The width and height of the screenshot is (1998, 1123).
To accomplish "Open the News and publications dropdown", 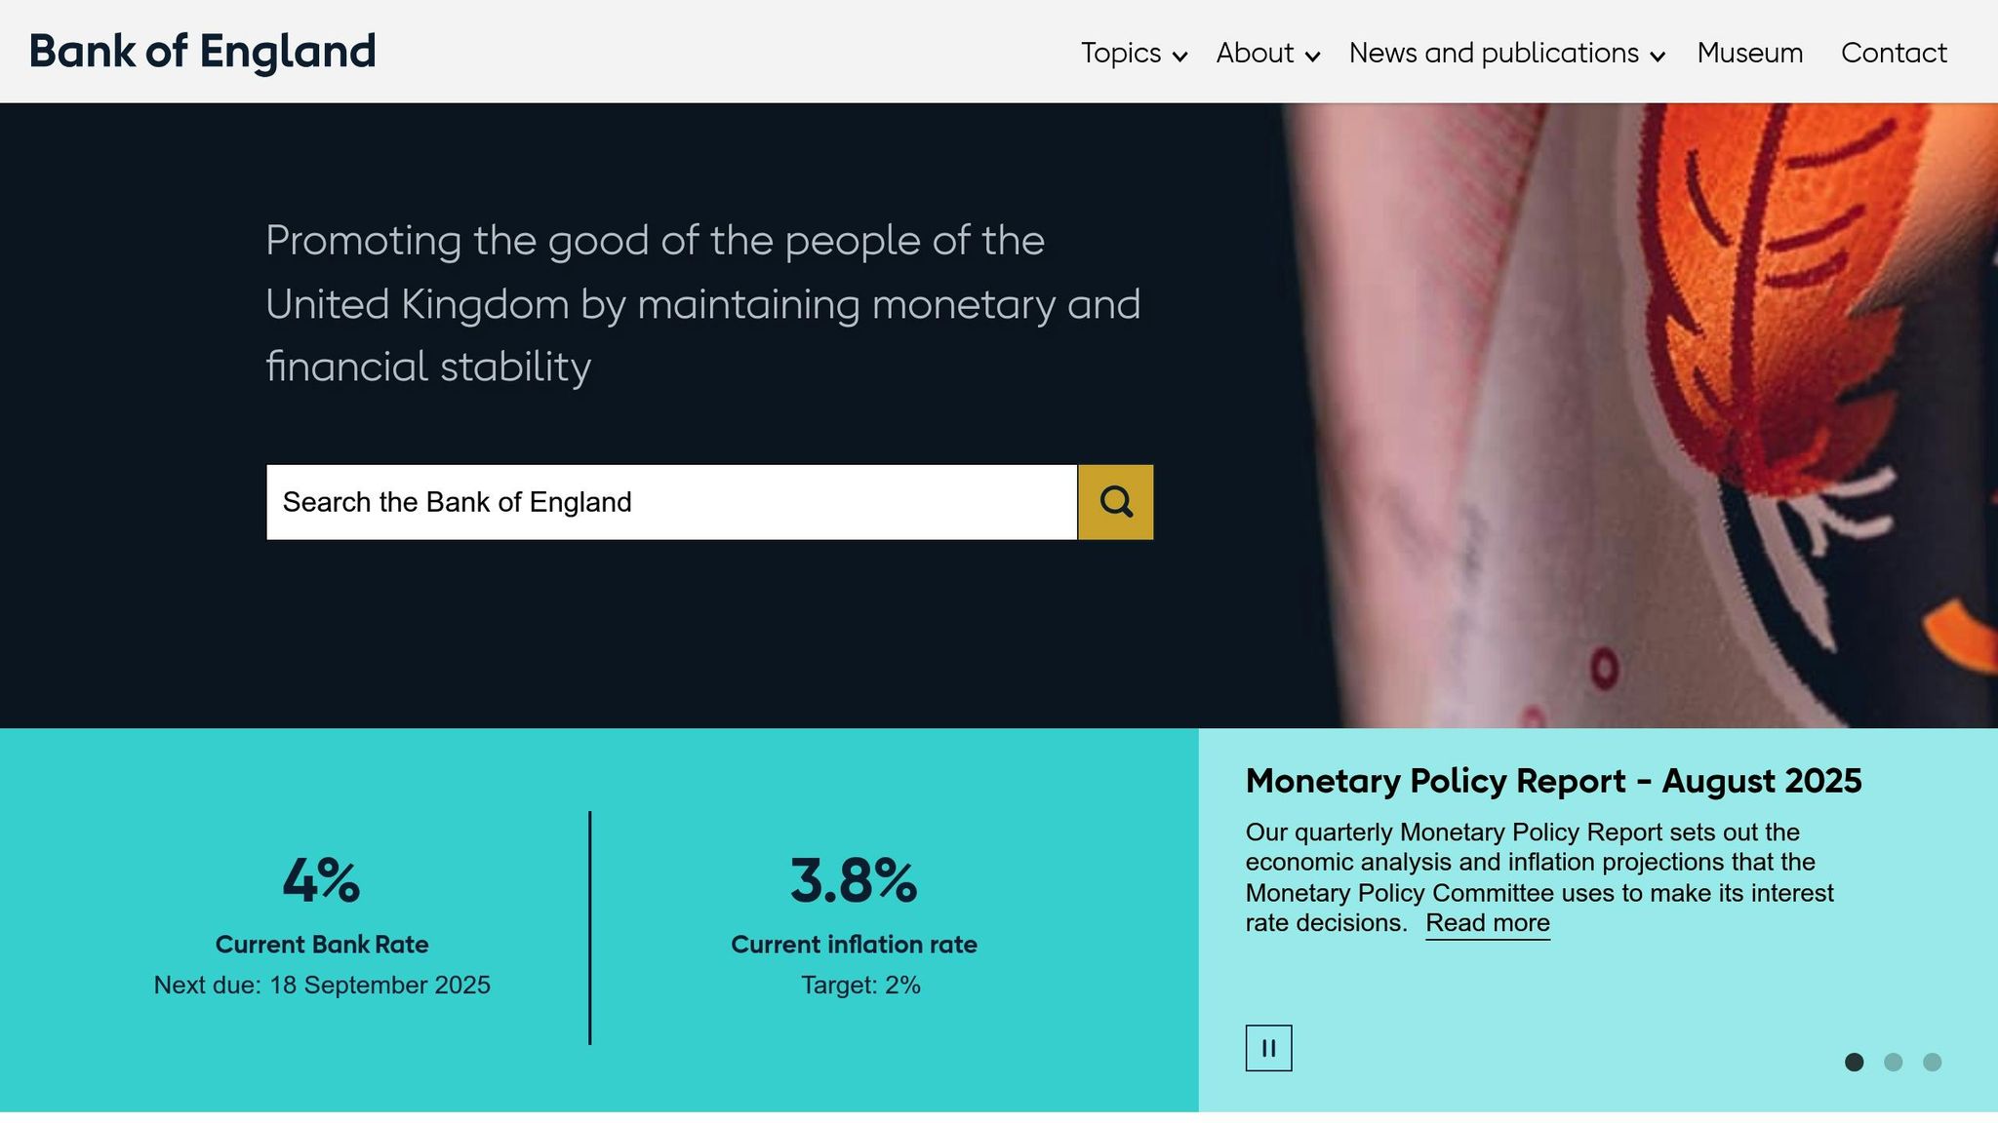I will tap(1494, 54).
